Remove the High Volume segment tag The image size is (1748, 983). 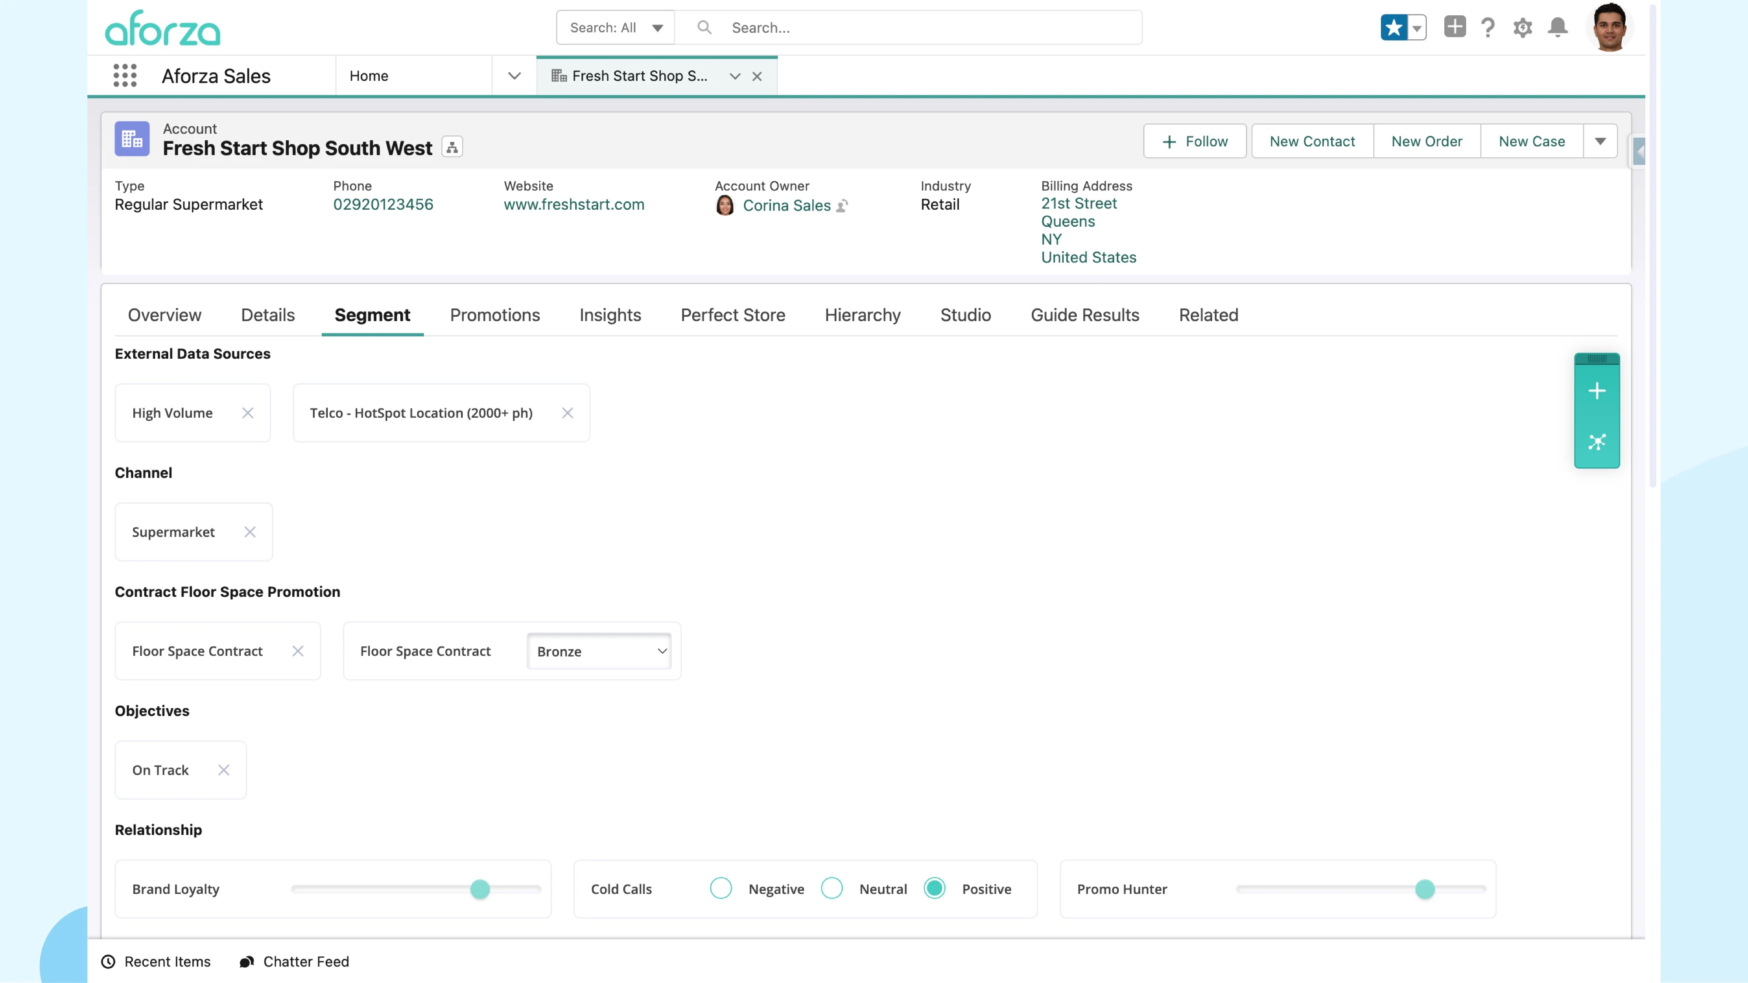tap(248, 413)
